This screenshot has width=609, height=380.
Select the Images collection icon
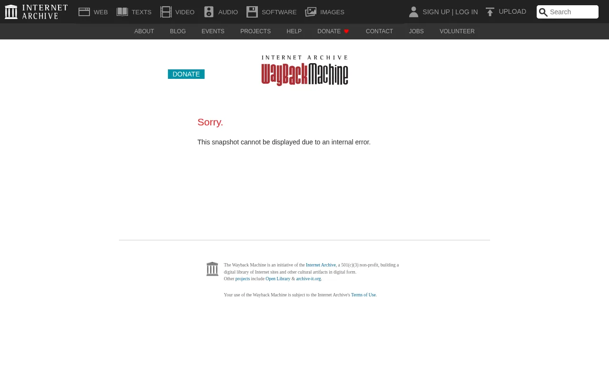(311, 12)
